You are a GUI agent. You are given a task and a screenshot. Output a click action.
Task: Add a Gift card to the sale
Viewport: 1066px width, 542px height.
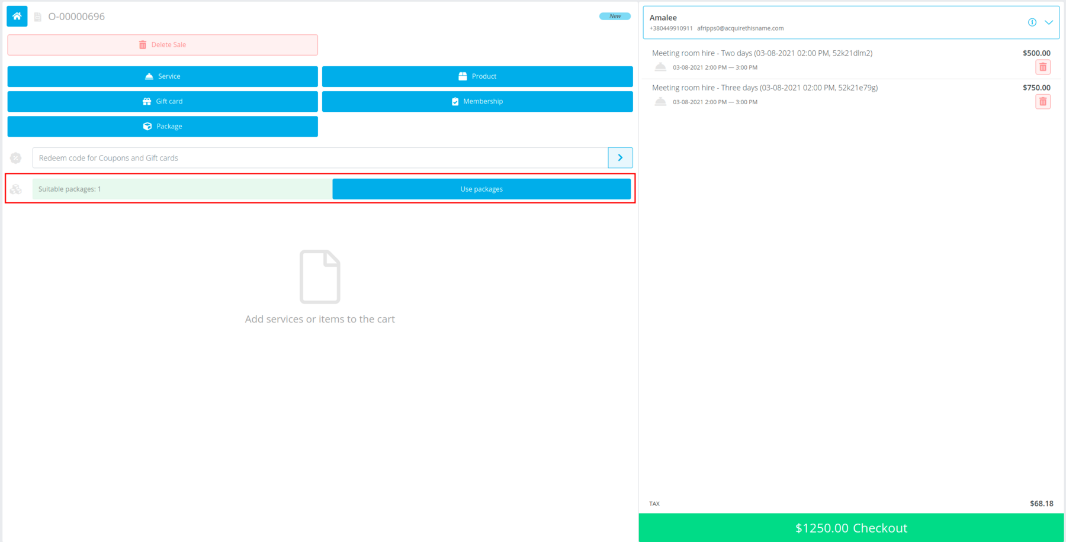162,101
